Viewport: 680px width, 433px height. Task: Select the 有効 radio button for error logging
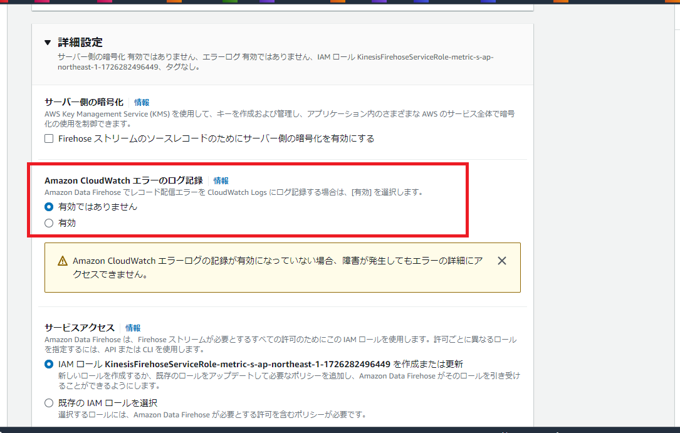(49, 222)
